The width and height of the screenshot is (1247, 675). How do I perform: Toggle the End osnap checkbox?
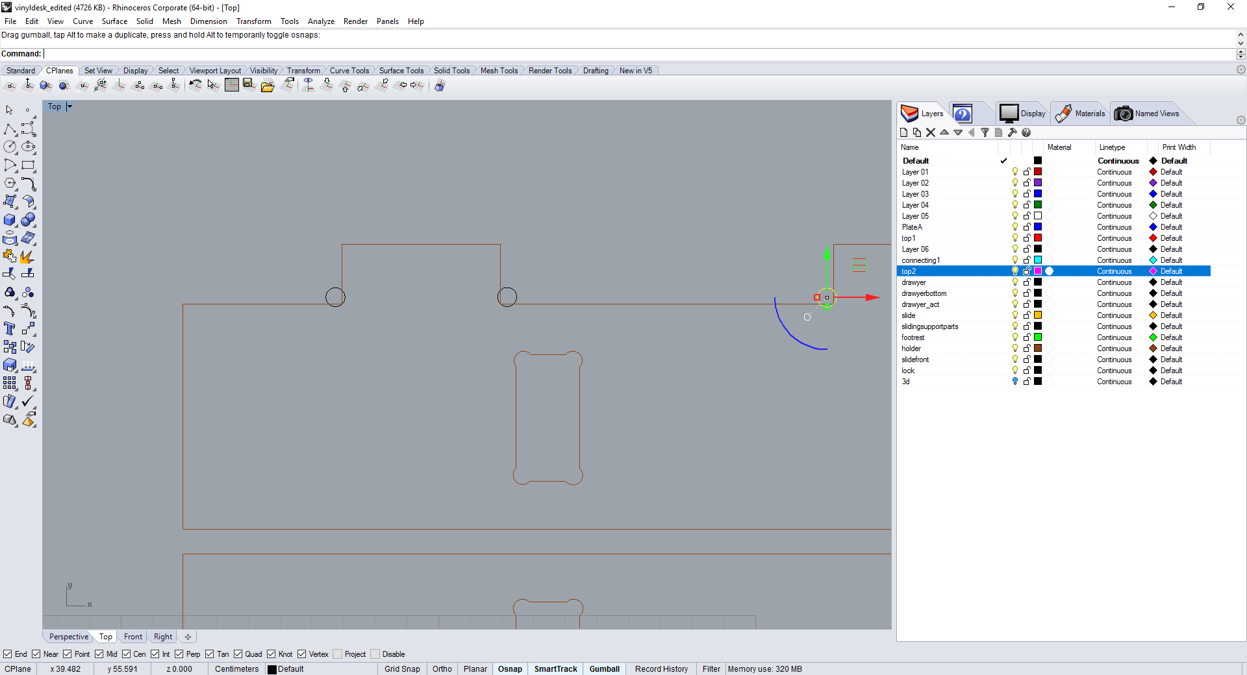(8, 654)
